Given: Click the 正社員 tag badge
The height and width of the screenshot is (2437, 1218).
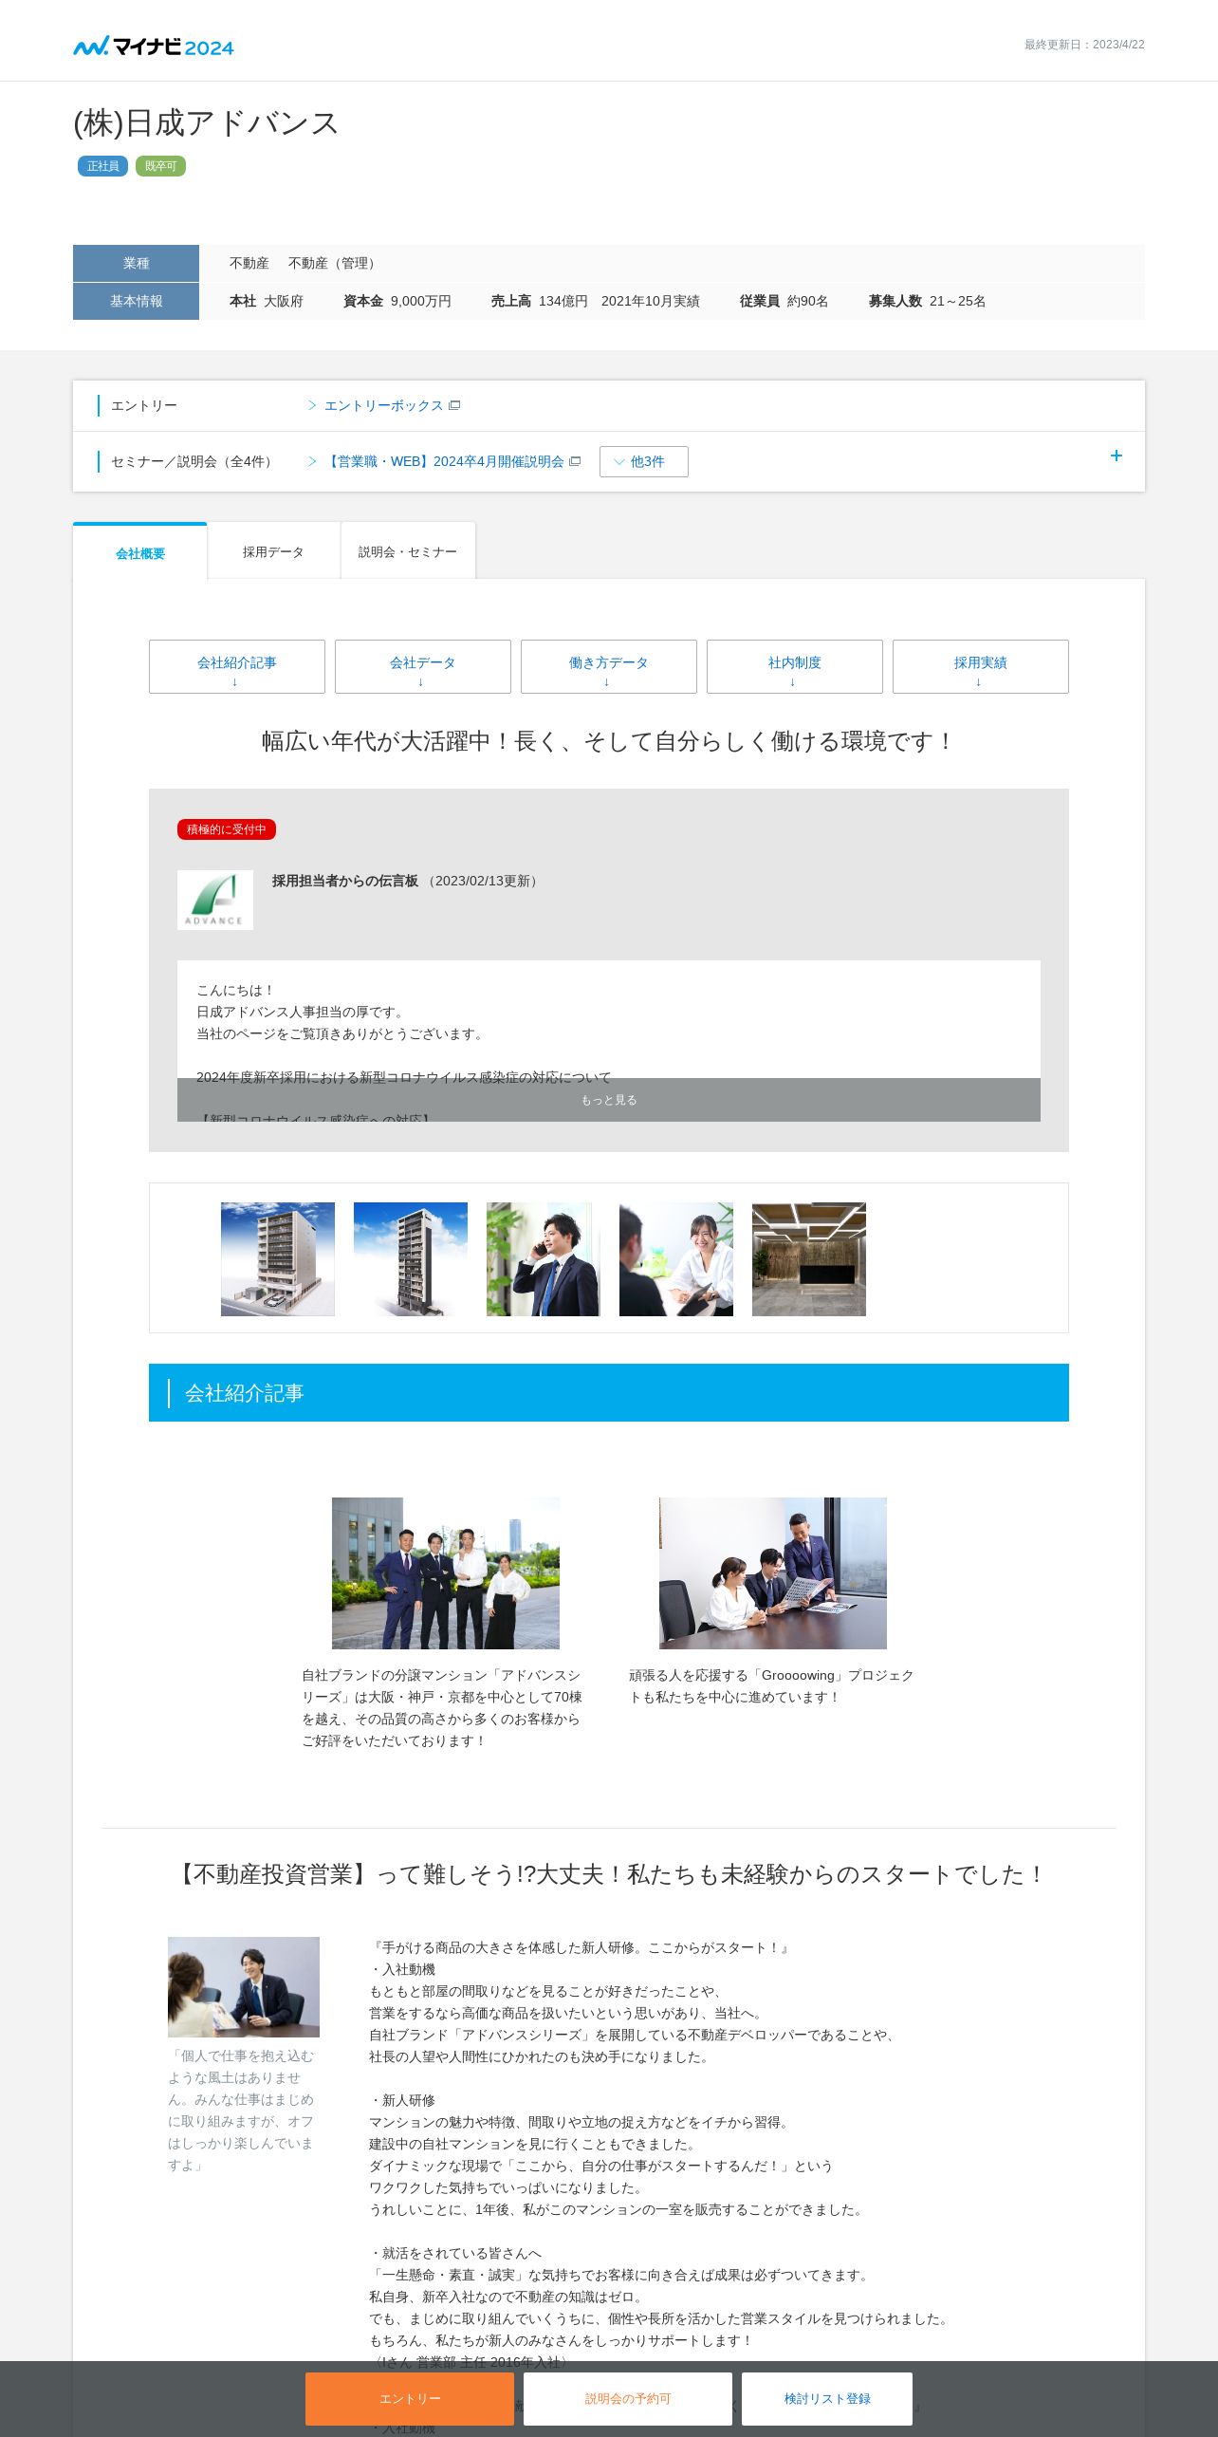Looking at the screenshot, I should 102,166.
